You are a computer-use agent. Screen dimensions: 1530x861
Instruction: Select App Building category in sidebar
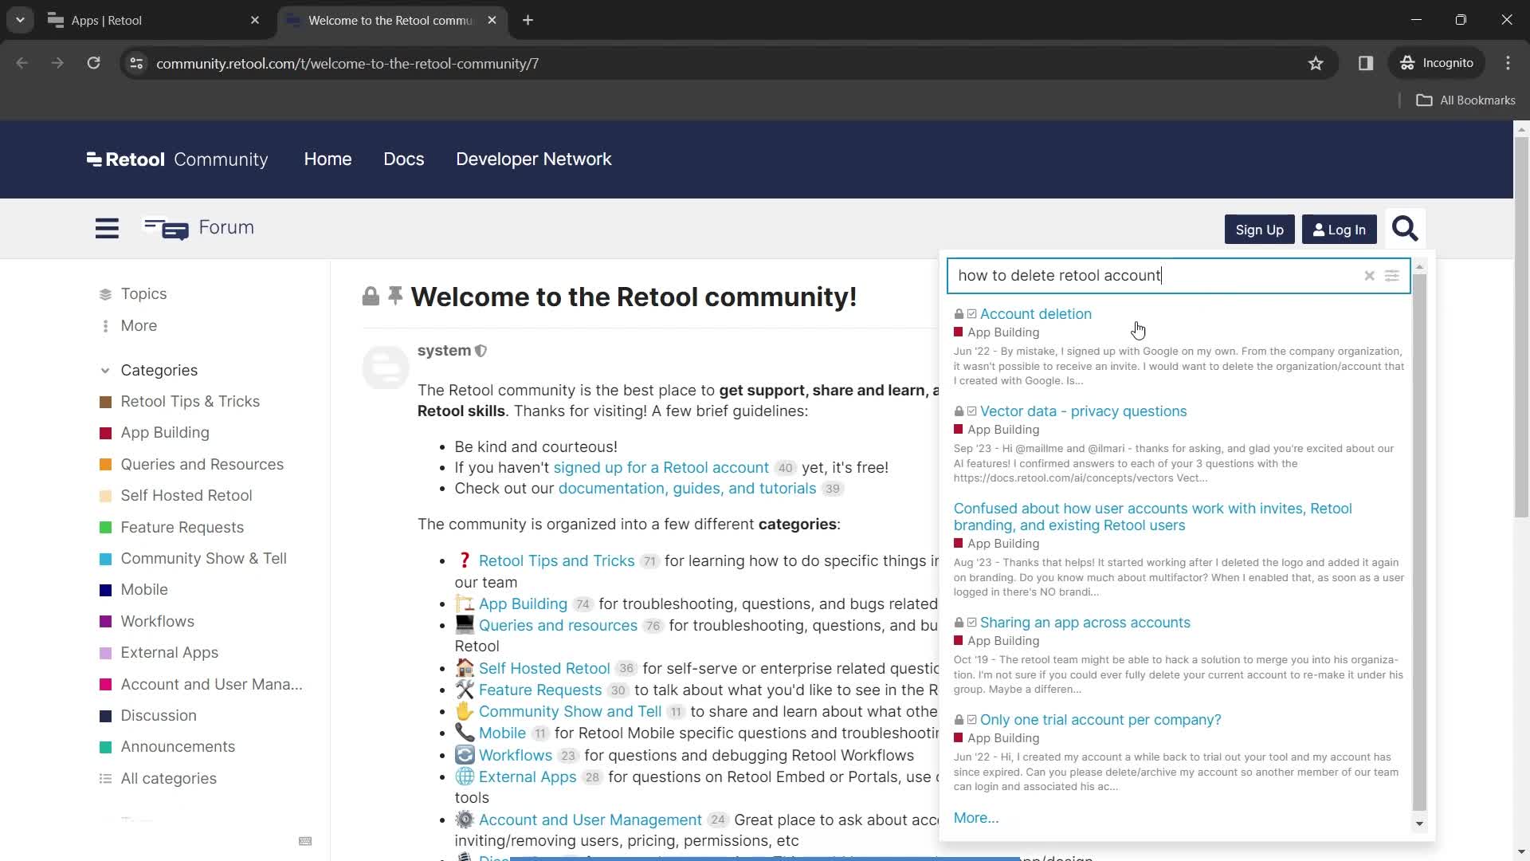click(164, 433)
